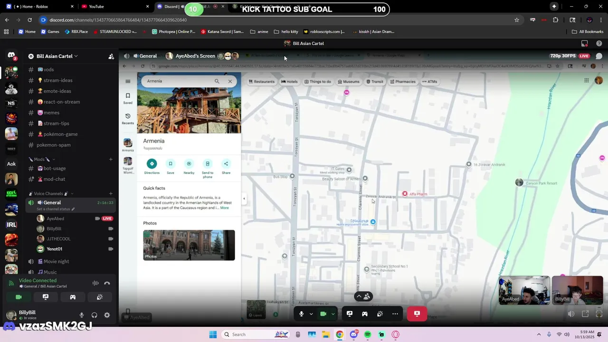The width and height of the screenshot is (608, 342).
Task: Open the hello kitty bookmarks folder
Action: (x=286, y=32)
